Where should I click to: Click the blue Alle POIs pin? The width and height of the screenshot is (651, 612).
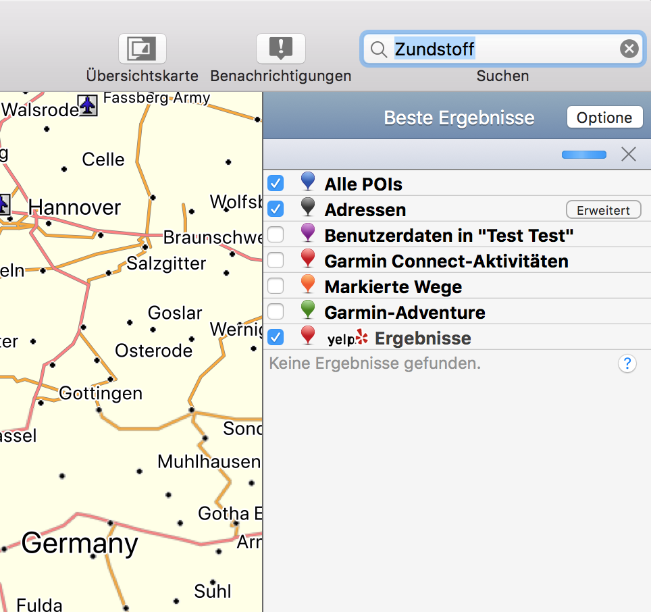[x=308, y=182]
